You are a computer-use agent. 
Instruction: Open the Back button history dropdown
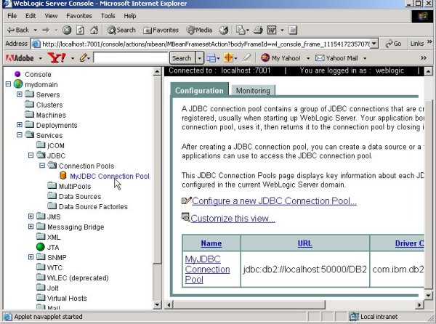36,30
